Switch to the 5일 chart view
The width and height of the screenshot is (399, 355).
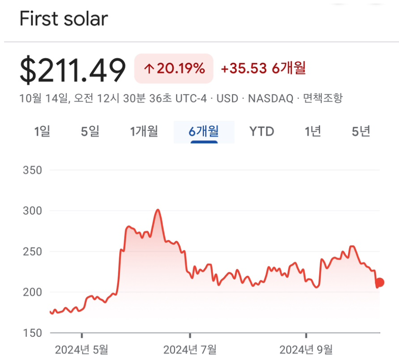pyautogui.click(x=90, y=131)
